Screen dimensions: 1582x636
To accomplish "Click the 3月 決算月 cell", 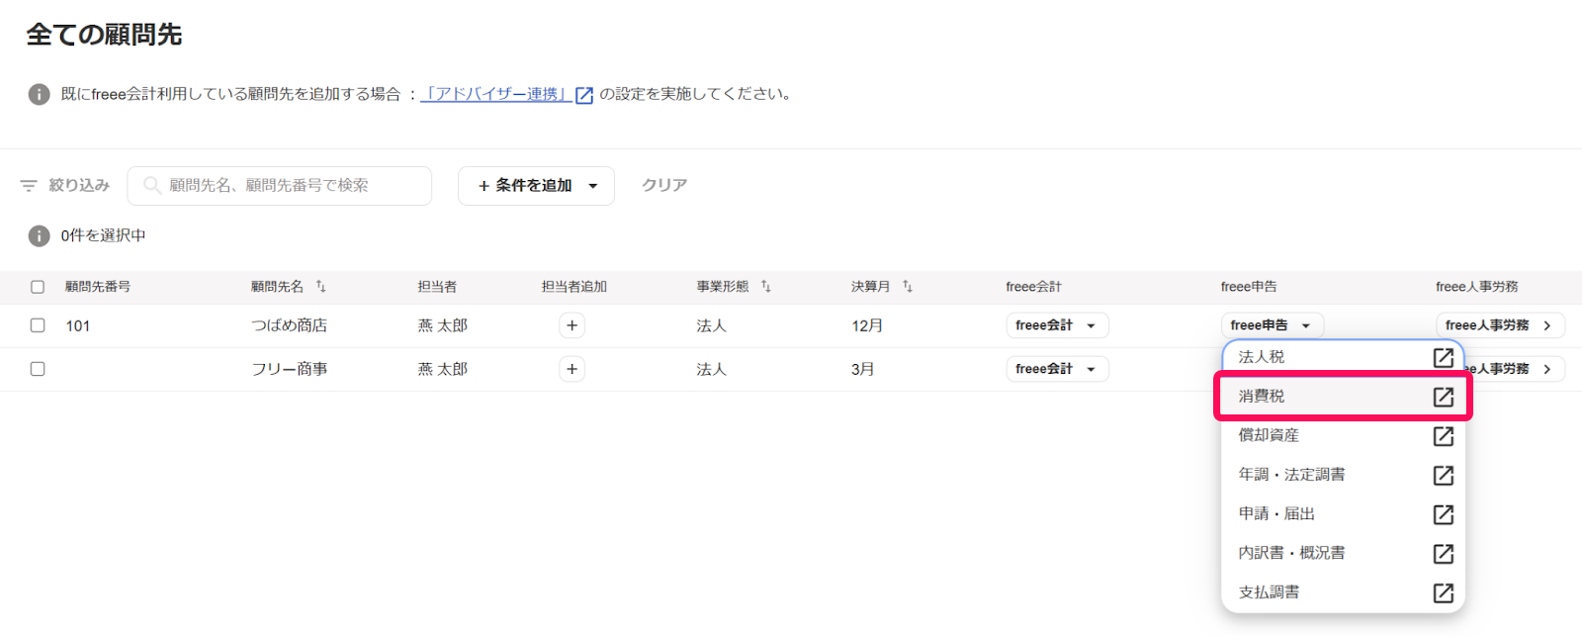I will (863, 369).
